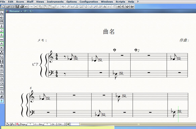Open the Views menu
The image size is (196, 129).
[x=40, y=2]
